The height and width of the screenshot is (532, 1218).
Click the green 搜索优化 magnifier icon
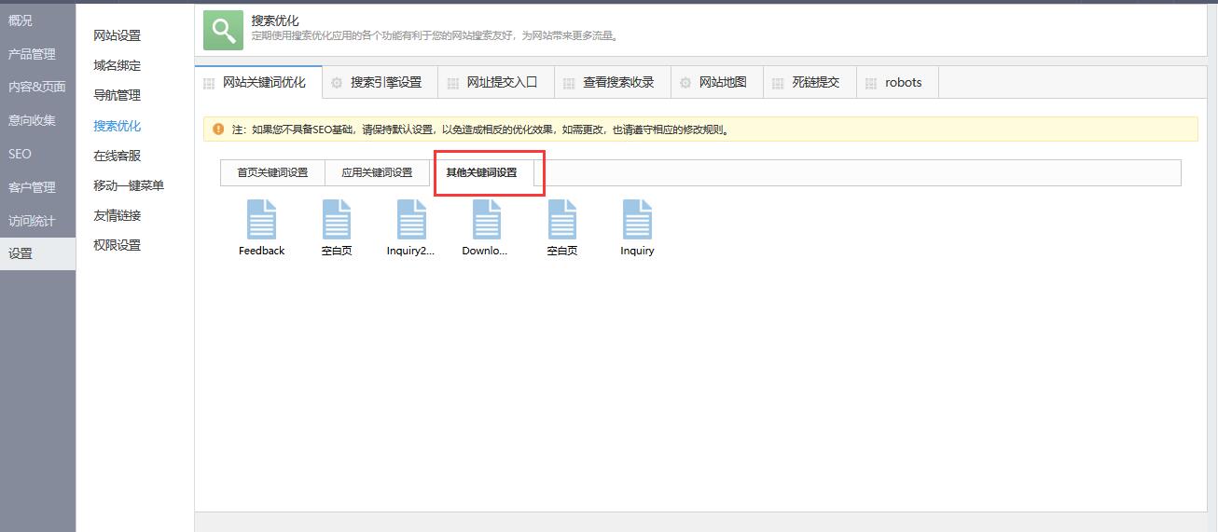[x=223, y=31]
